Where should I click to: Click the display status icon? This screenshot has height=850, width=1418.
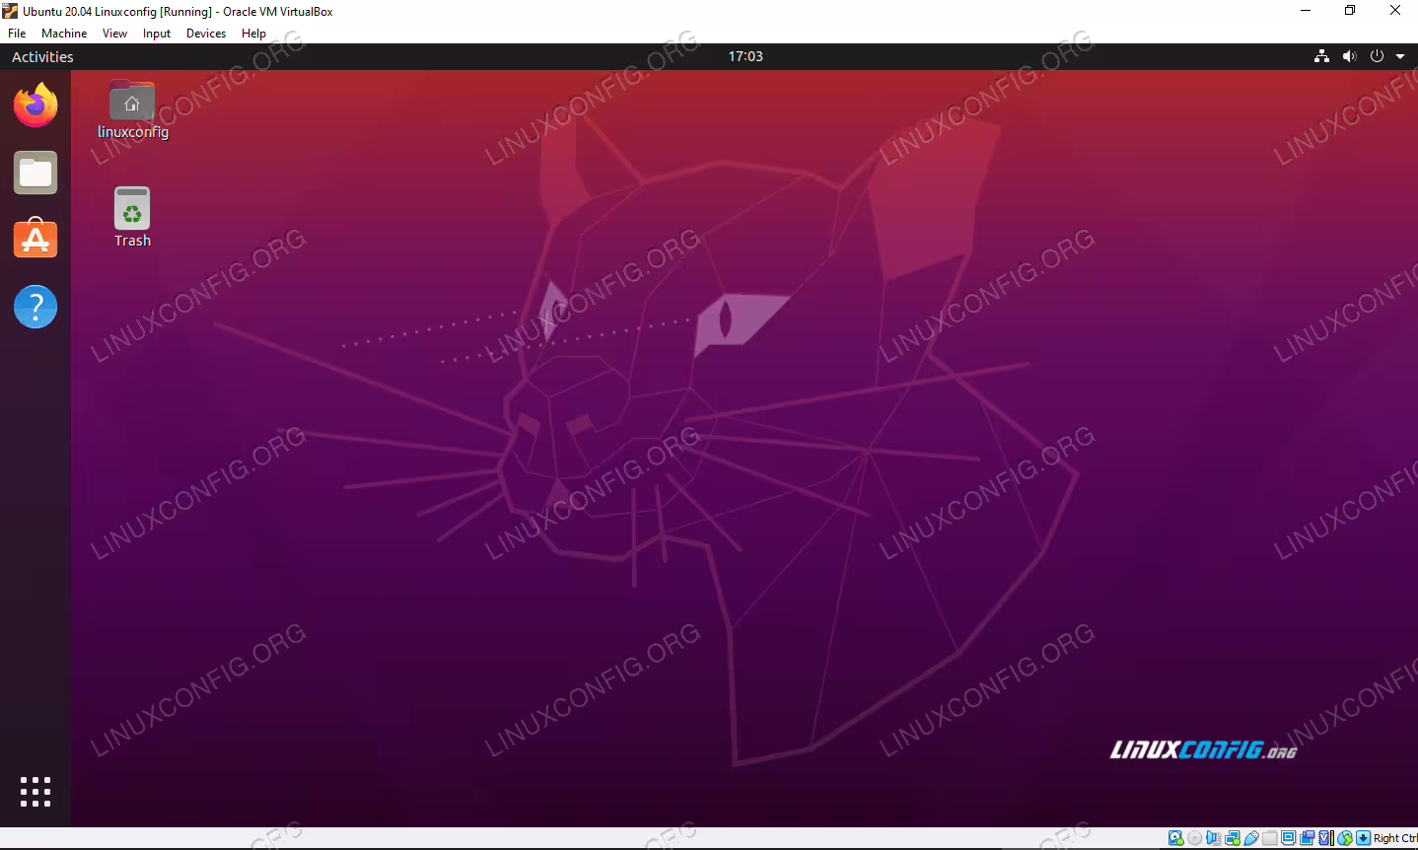tap(1289, 838)
